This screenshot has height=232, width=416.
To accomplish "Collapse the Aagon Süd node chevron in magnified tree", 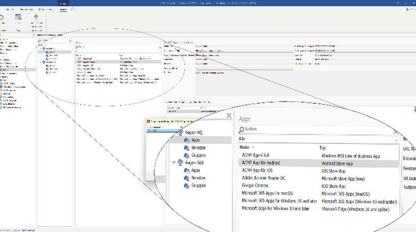I will coord(174,162).
